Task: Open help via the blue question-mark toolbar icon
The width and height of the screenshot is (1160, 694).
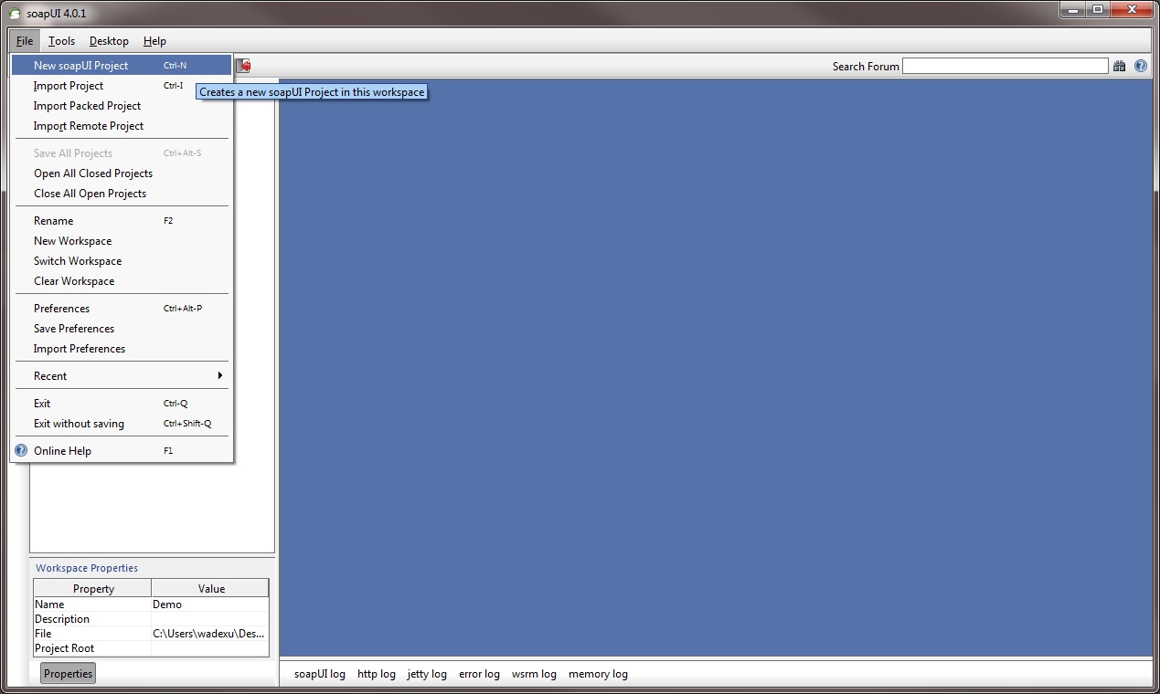Action: point(1141,66)
